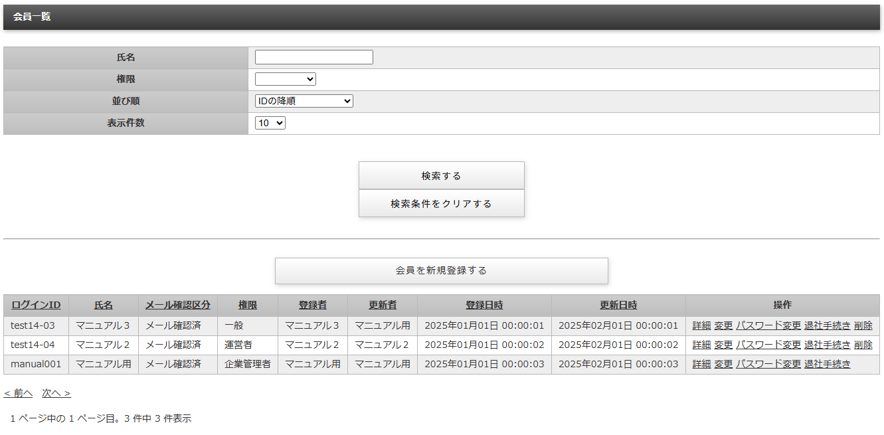This screenshot has width=884, height=435.
Task: Go to next page with 次へ link
Action: tap(56, 394)
